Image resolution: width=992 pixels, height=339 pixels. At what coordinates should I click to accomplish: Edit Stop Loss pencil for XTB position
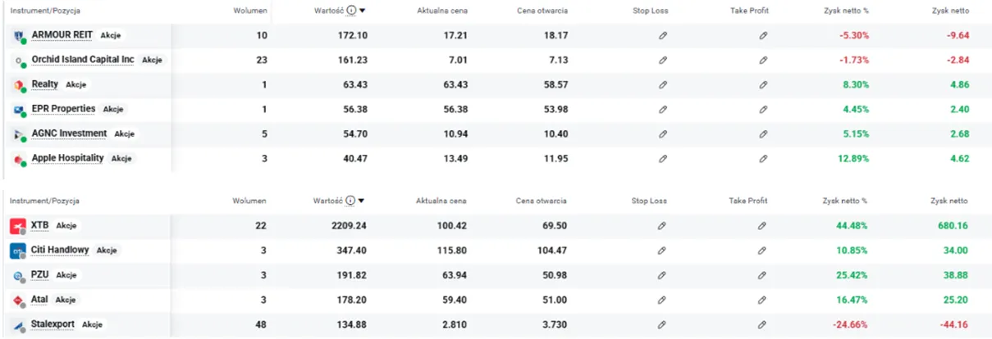coord(662,226)
